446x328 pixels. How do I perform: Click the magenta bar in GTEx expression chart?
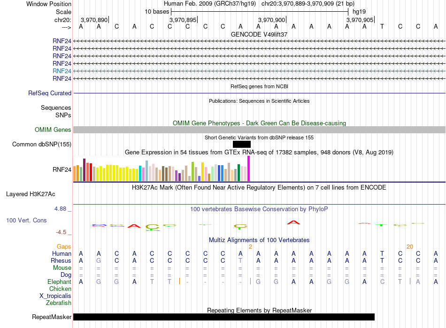click(x=249, y=168)
